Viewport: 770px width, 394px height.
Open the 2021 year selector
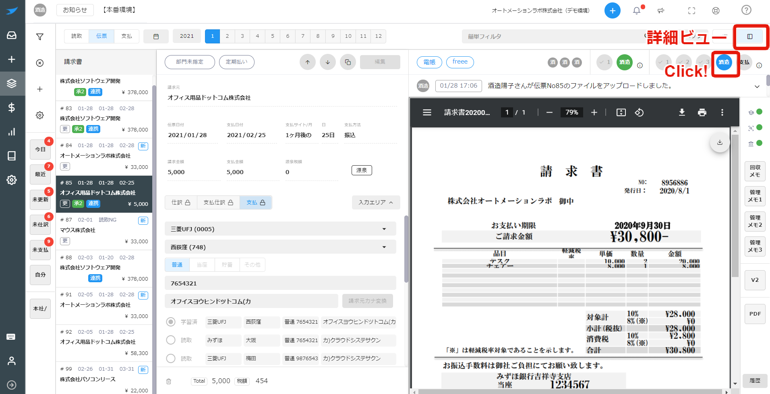[187, 36]
